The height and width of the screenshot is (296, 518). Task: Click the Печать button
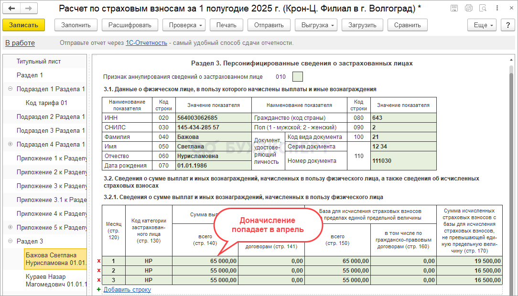click(x=227, y=25)
